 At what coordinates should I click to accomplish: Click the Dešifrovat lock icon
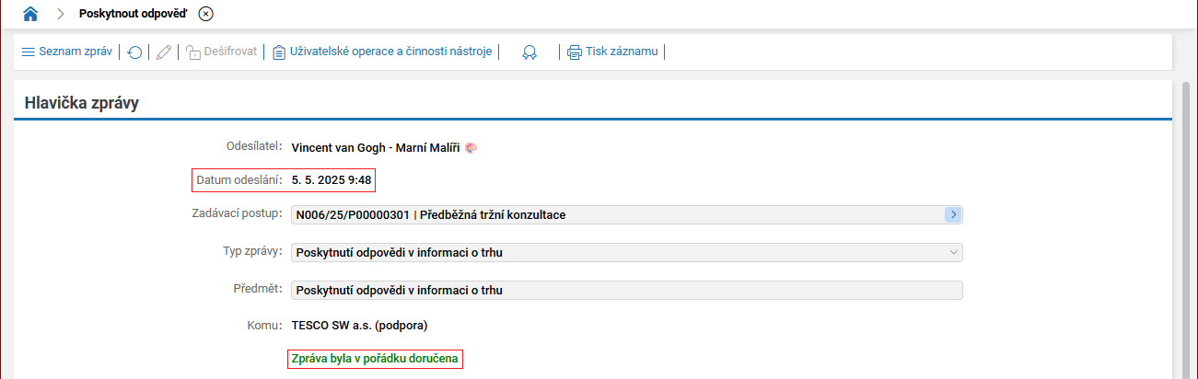(x=193, y=52)
